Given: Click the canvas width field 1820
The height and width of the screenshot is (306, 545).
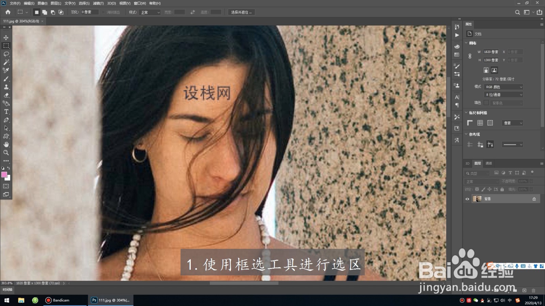Looking at the screenshot, I should (x=491, y=52).
